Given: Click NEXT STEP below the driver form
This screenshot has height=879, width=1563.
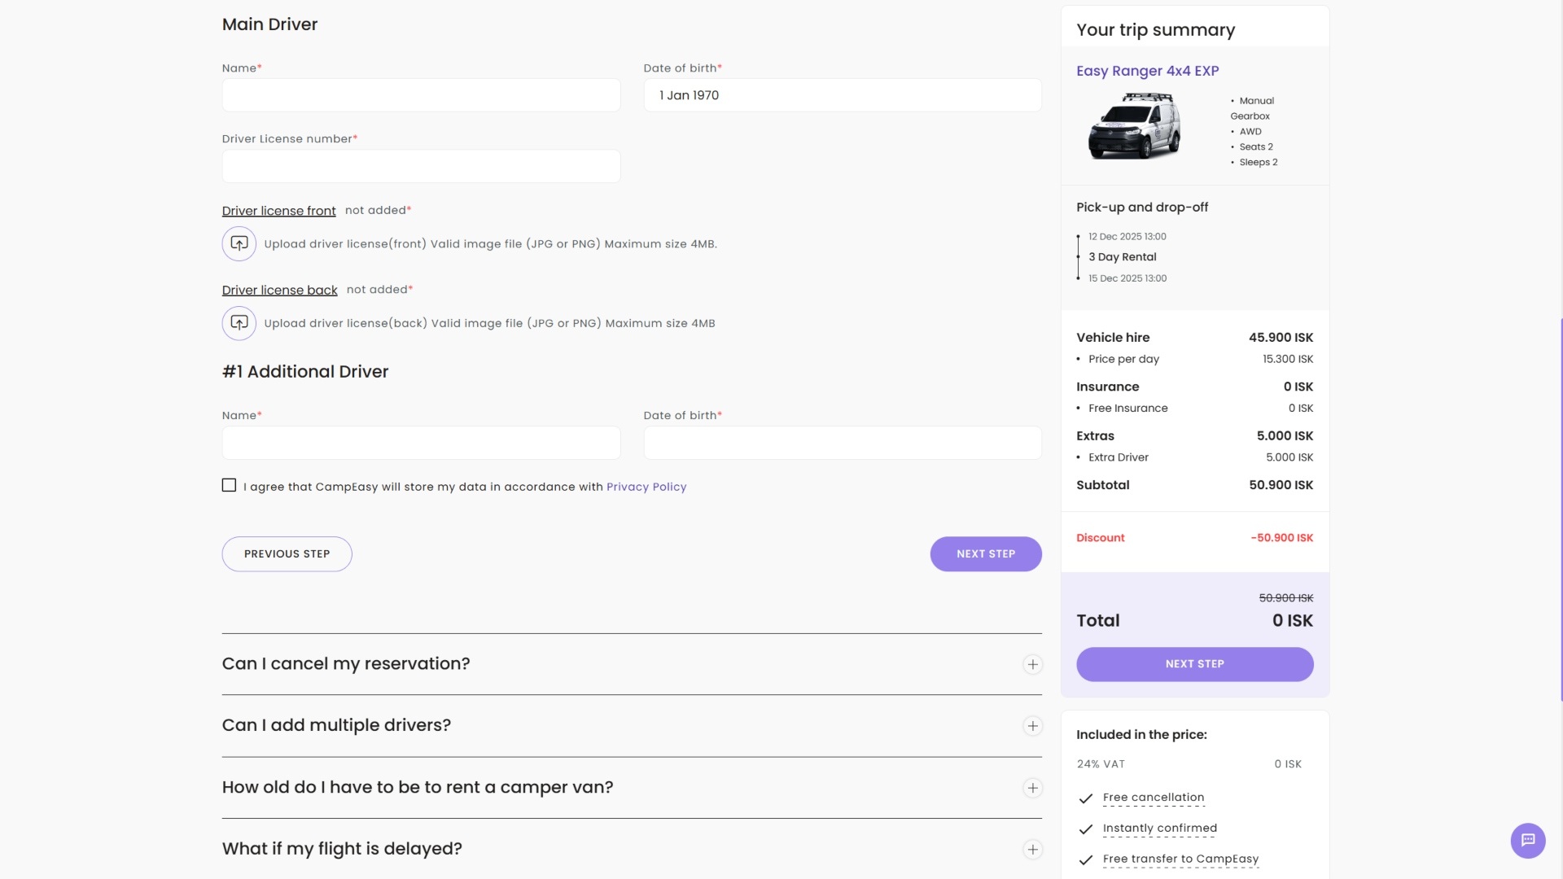Looking at the screenshot, I should click(x=985, y=553).
